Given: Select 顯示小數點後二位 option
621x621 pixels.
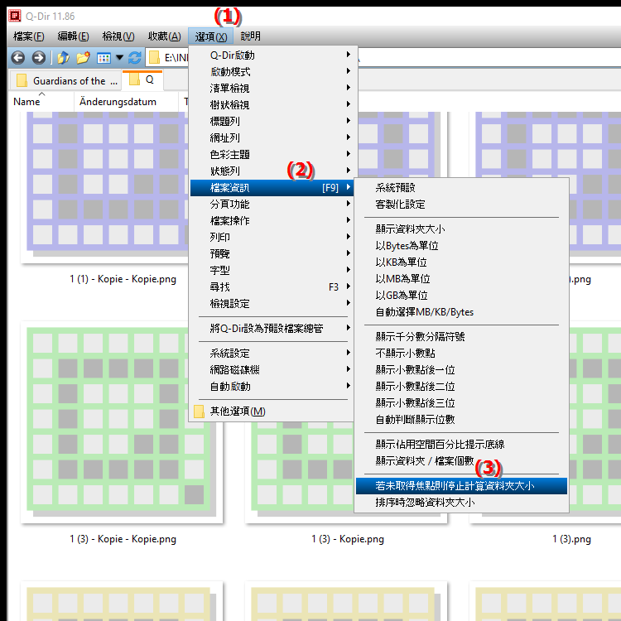Looking at the screenshot, I should pyautogui.click(x=461, y=387).
